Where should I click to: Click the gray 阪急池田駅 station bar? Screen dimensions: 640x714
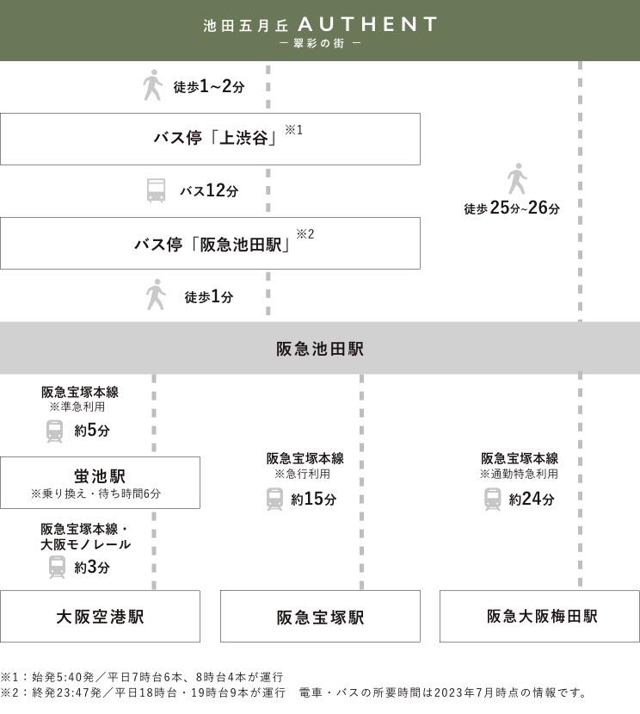click(x=320, y=348)
